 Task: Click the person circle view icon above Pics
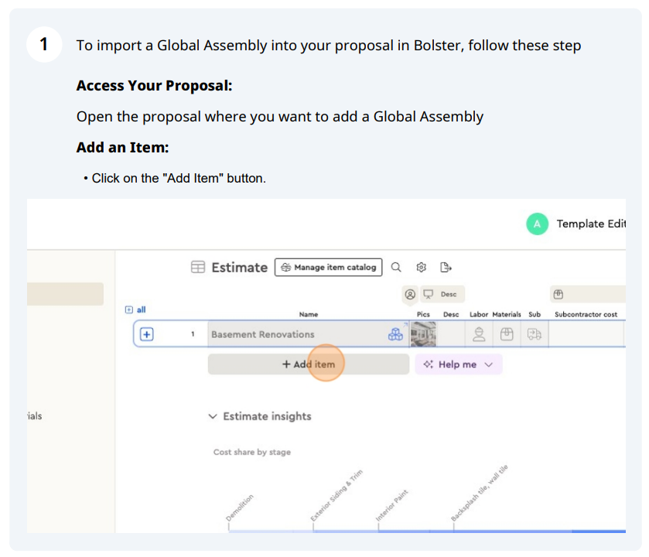pos(410,294)
